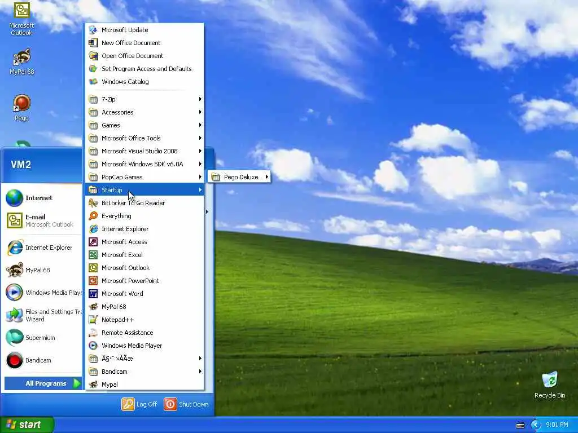Expand the Games folder

coord(144,125)
